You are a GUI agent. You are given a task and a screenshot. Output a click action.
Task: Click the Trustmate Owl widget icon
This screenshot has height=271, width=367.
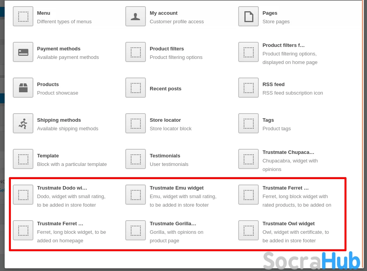pos(248,230)
